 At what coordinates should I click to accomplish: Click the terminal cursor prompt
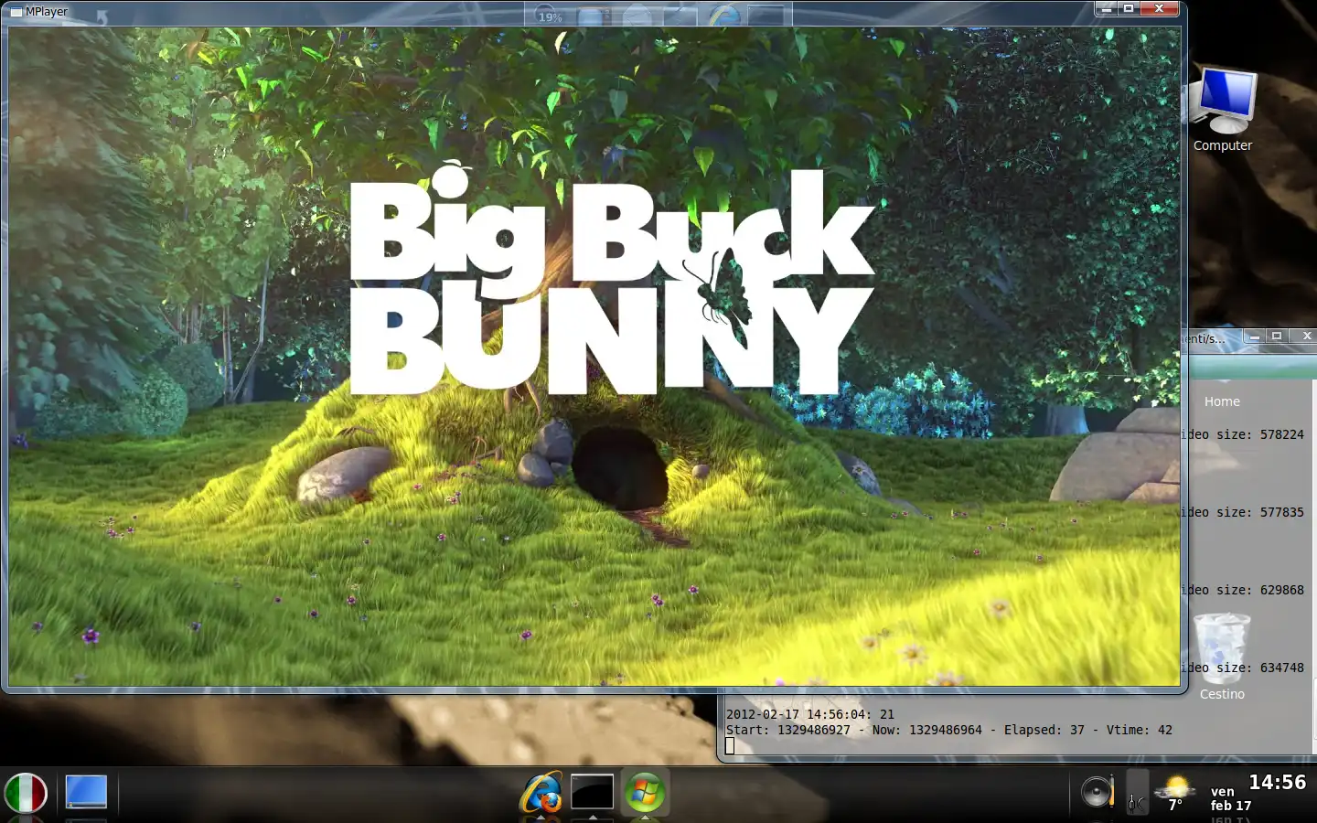(x=730, y=746)
